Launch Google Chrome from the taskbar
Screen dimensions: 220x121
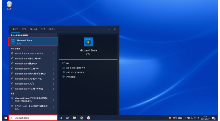pos(82,118)
